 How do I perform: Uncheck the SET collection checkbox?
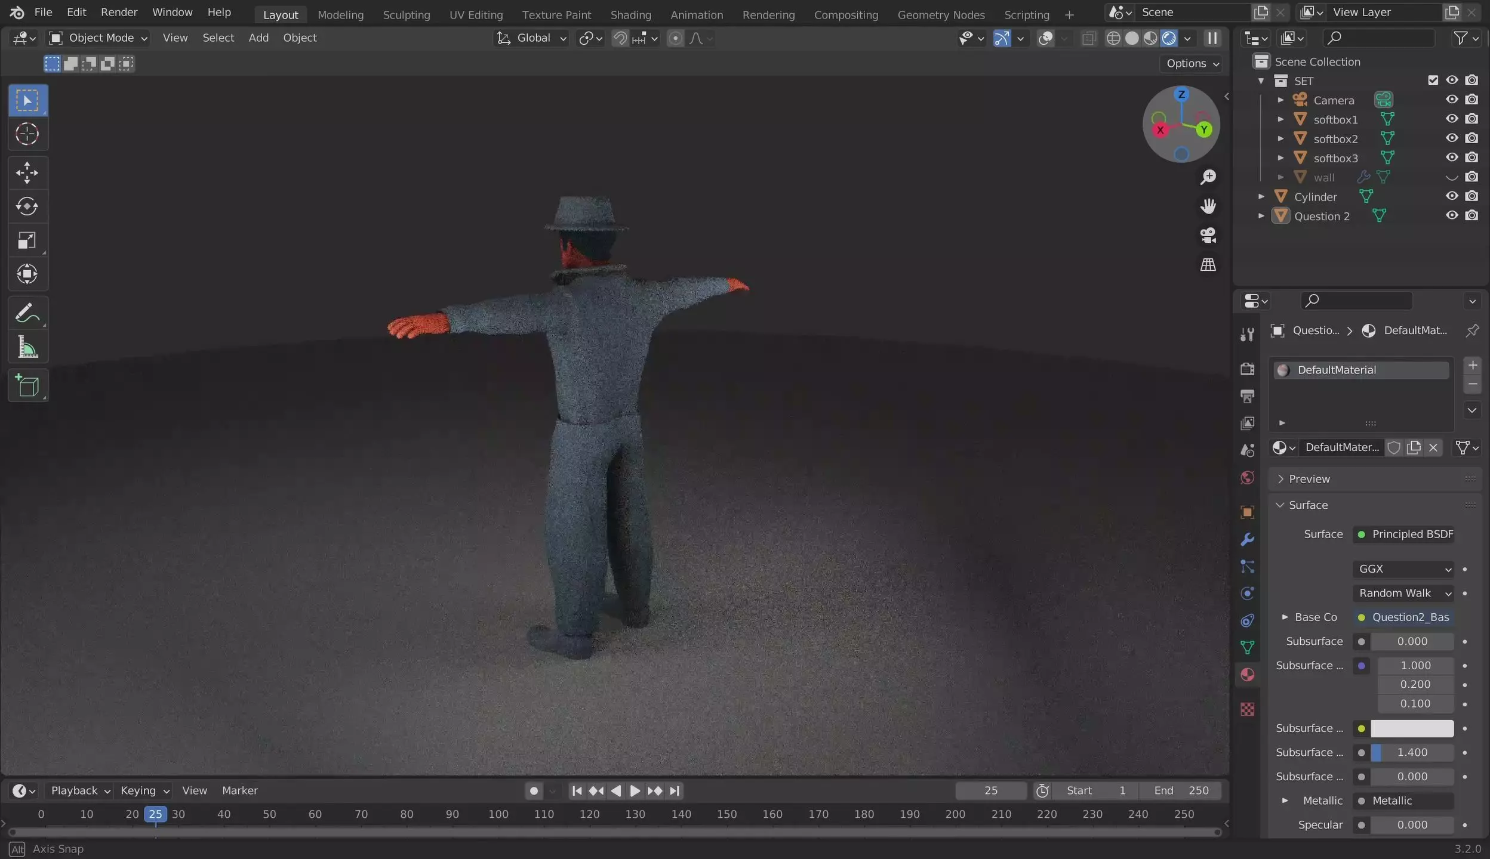tap(1433, 81)
